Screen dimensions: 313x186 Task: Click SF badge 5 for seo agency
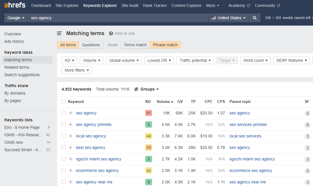point(308,113)
